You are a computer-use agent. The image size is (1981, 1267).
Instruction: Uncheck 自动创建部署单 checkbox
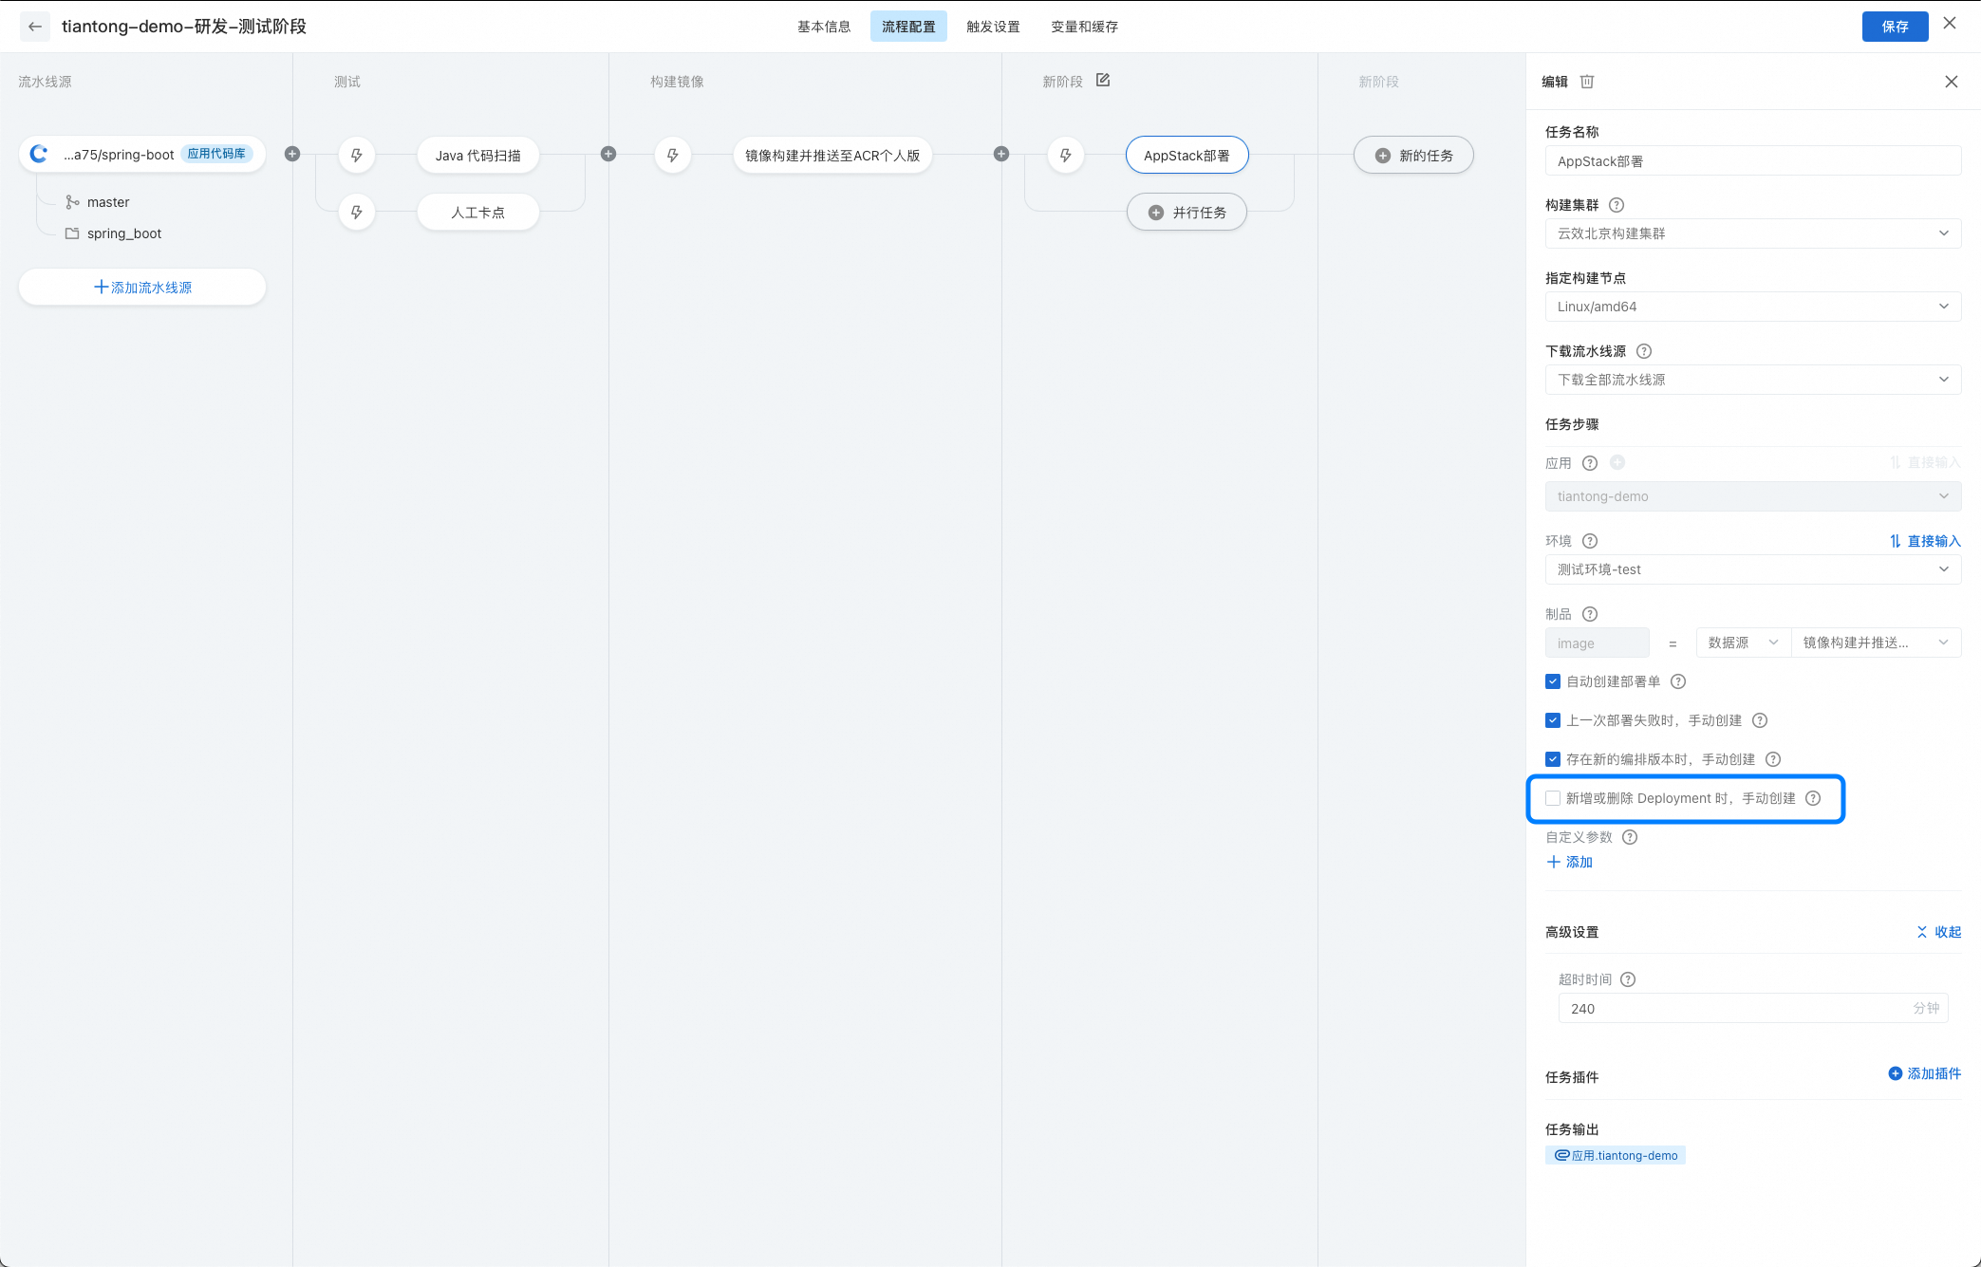(x=1553, y=681)
